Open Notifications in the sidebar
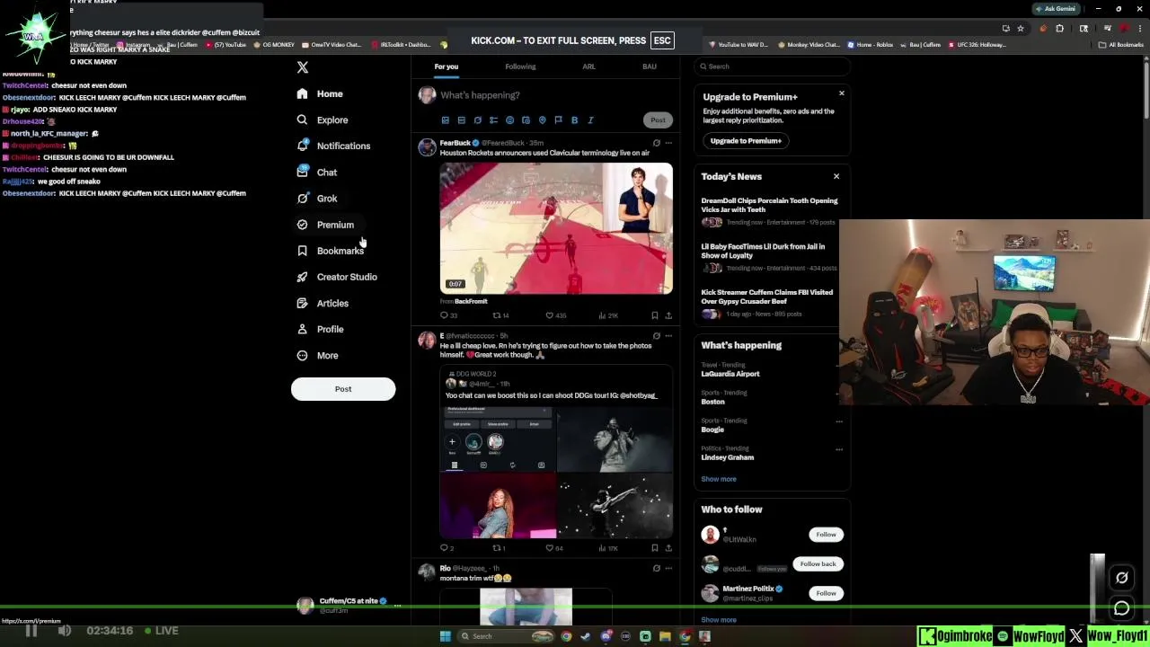Viewport: 1150px width, 647px height. click(x=332, y=146)
